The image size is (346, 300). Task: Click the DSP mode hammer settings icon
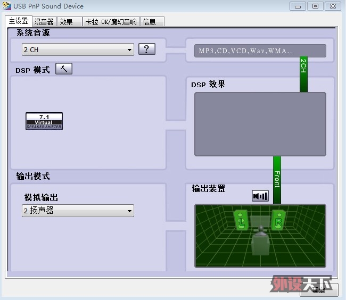click(x=63, y=69)
